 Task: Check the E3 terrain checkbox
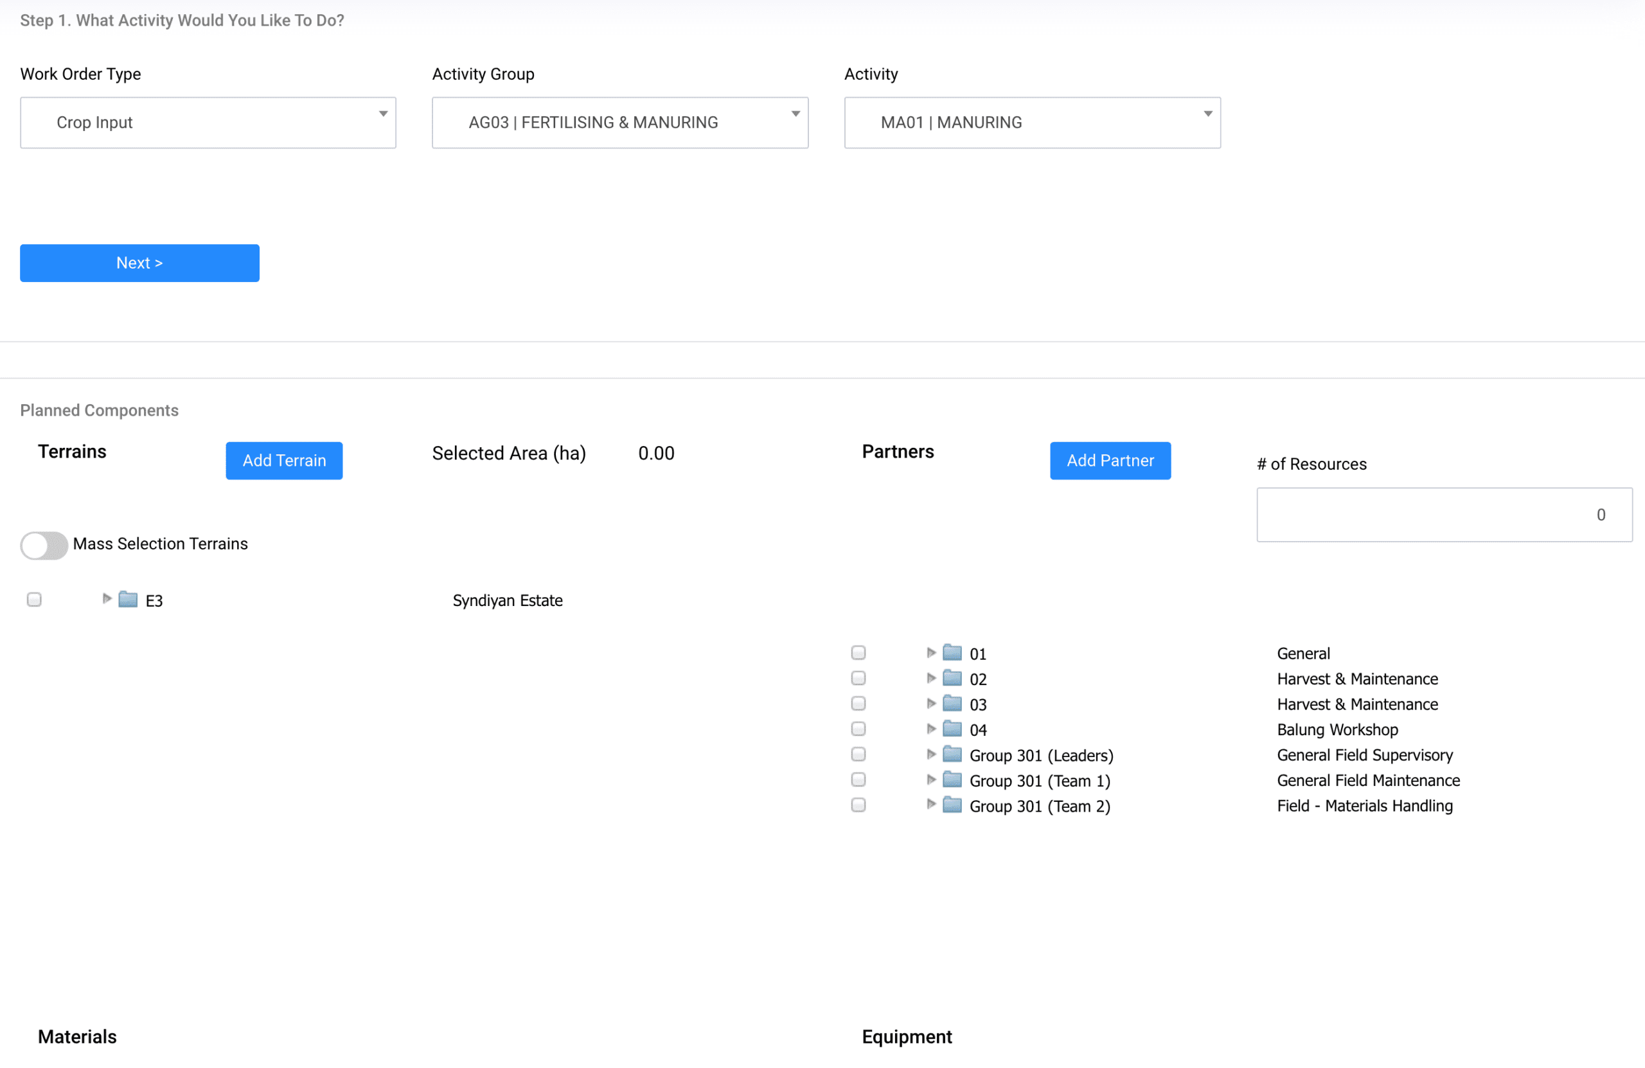34,600
